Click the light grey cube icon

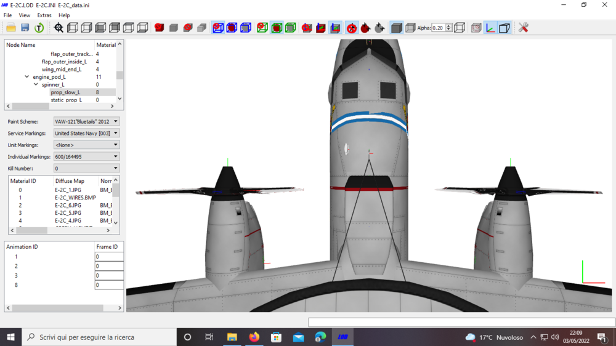point(202,28)
